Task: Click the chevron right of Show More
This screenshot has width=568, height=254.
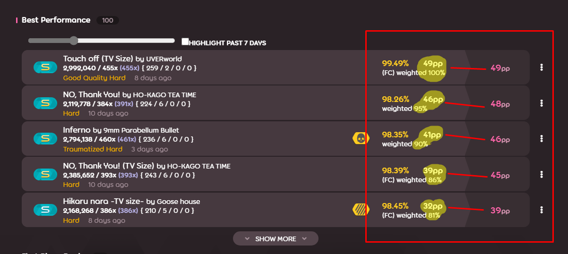Action: click(304, 239)
